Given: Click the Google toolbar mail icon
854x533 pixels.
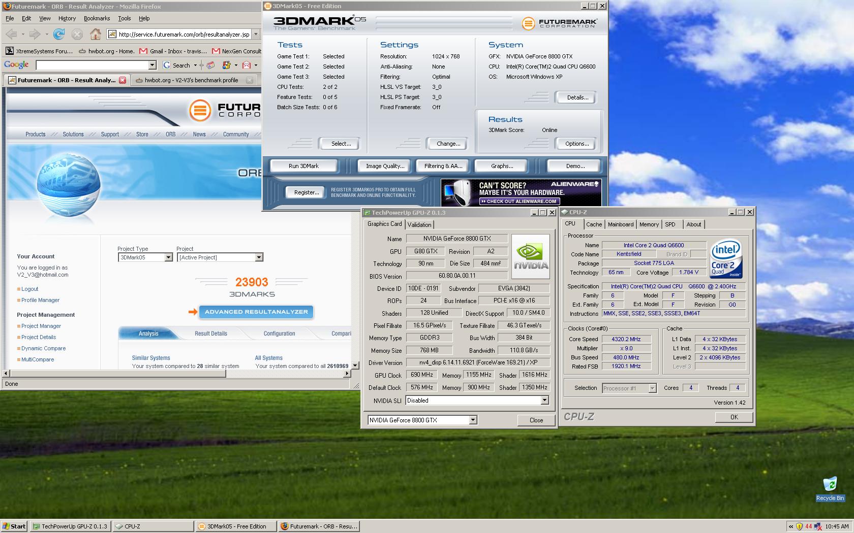Looking at the screenshot, I should (247, 65).
